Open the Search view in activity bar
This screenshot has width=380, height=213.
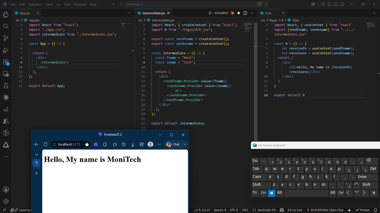pyautogui.click(x=6, y=27)
